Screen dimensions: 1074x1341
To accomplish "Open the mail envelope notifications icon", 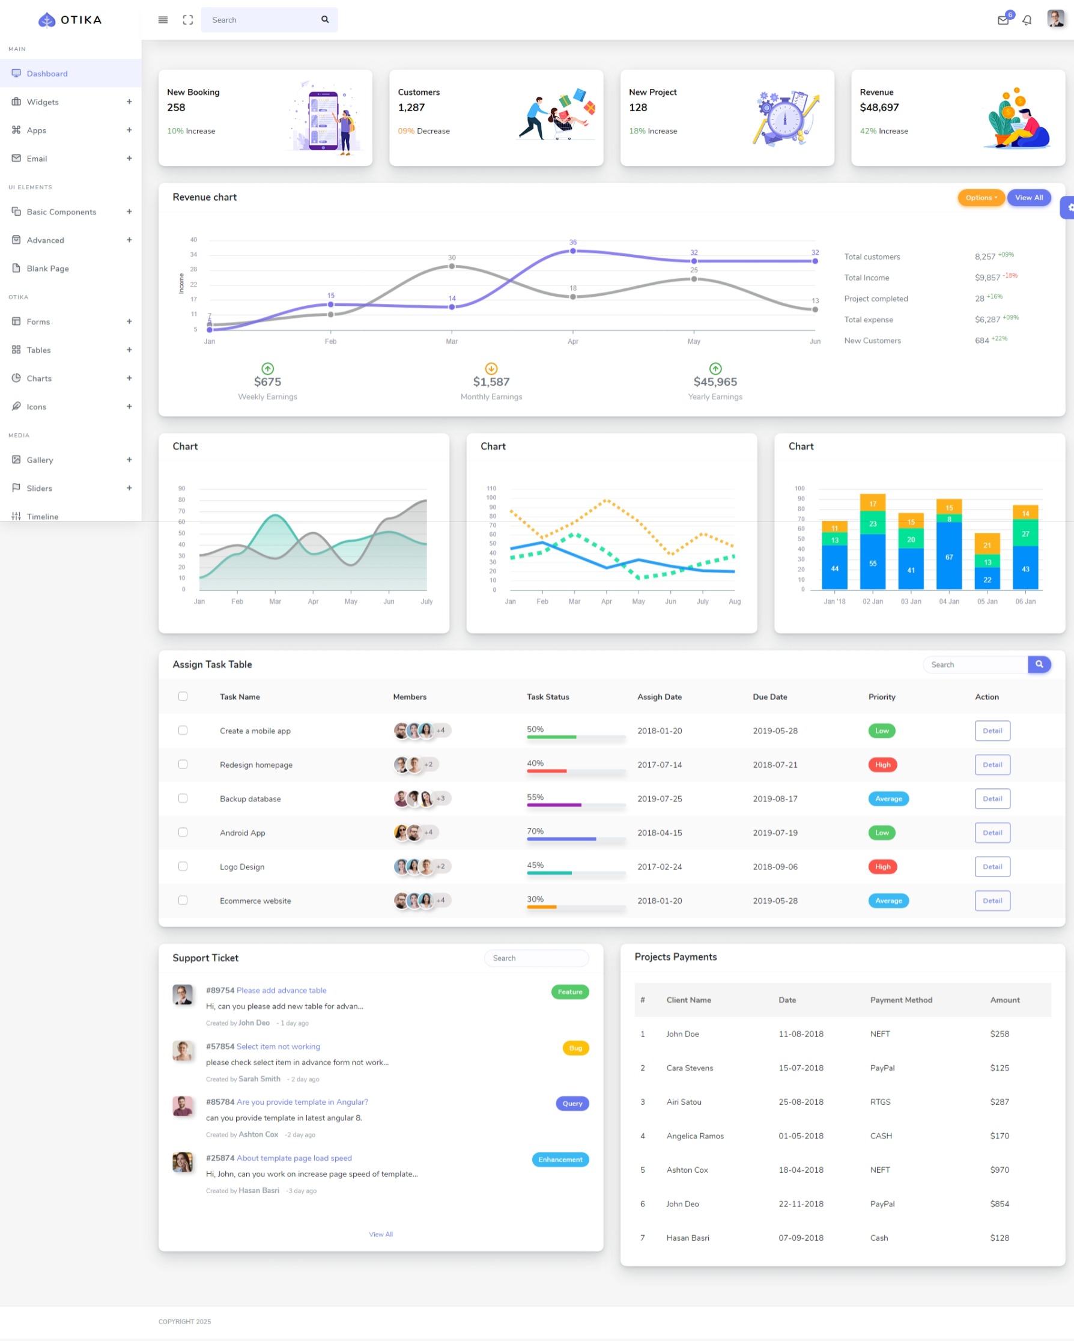I will tap(1003, 20).
